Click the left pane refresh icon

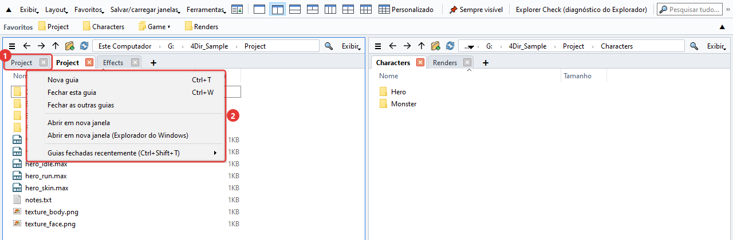(x=85, y=46)
